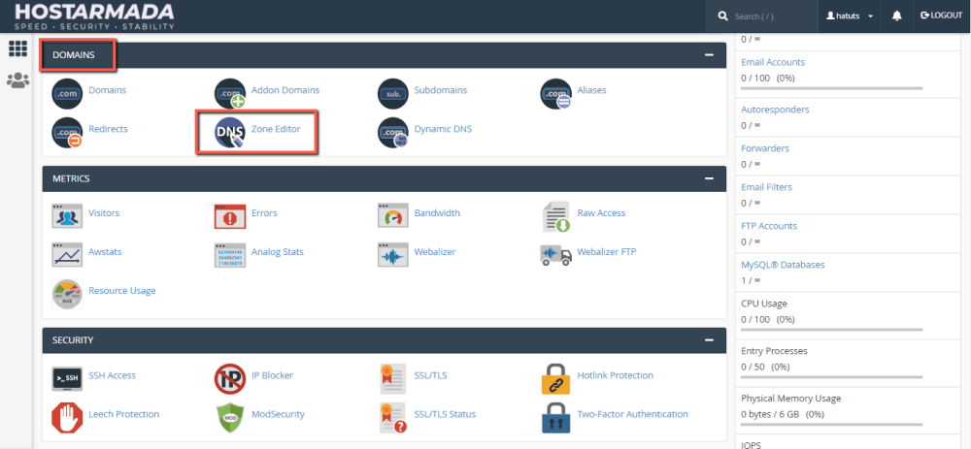Open the Domains icon
Screen dimensions: 971x449
[67, 93]
